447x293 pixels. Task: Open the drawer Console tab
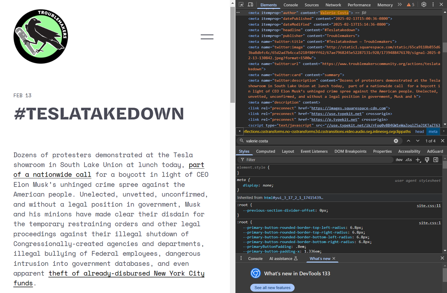tap(255, 258)
